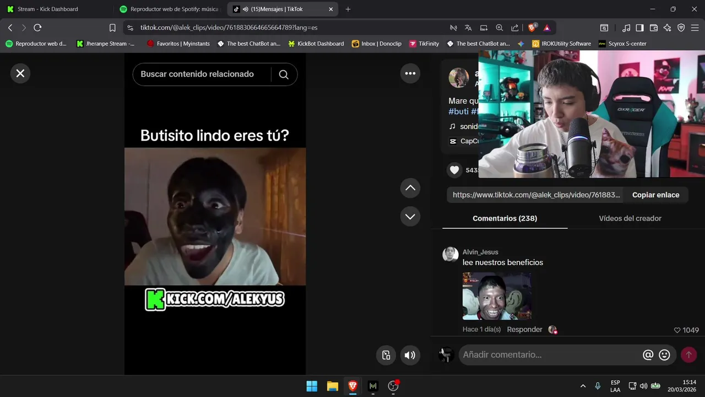Viewport: 705px width, 397px height.
Task: Open the three-dots more options menu
Action: point(410,73)
